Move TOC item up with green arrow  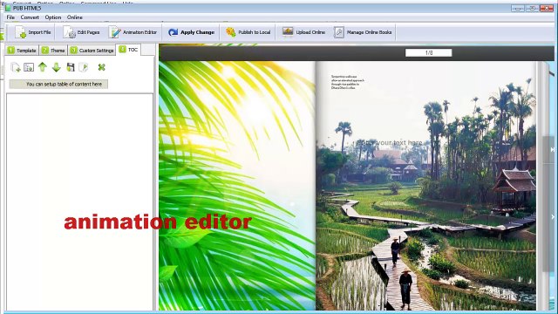click(43, 67)
